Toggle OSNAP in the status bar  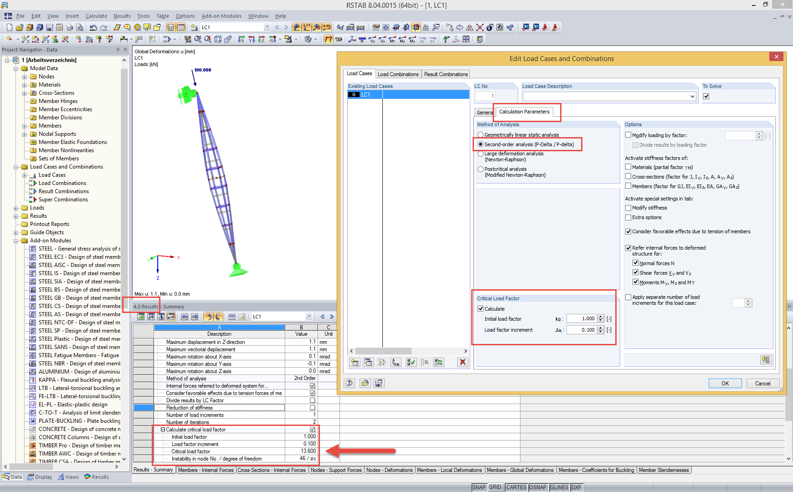point(538,487)
